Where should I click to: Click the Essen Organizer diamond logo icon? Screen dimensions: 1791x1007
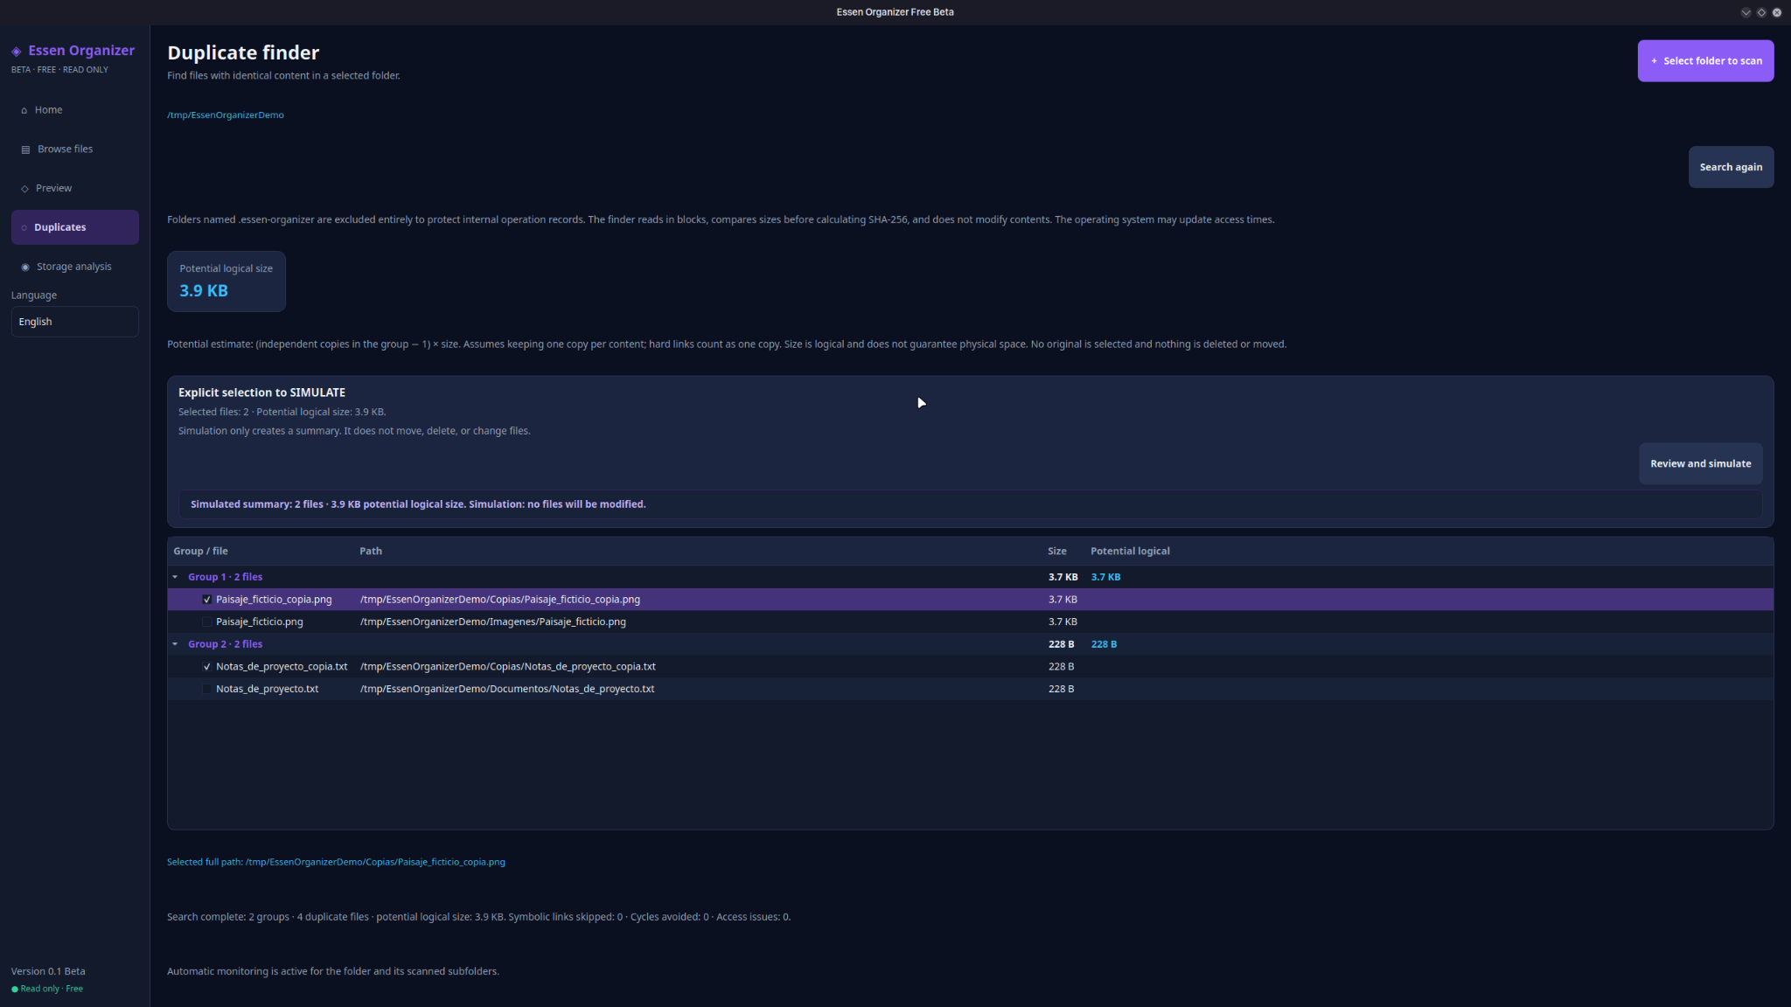tap(17, 52)
